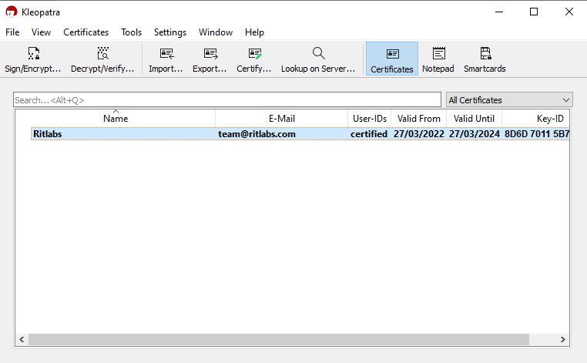Close the Kleopatra window

tap(569, 12)
